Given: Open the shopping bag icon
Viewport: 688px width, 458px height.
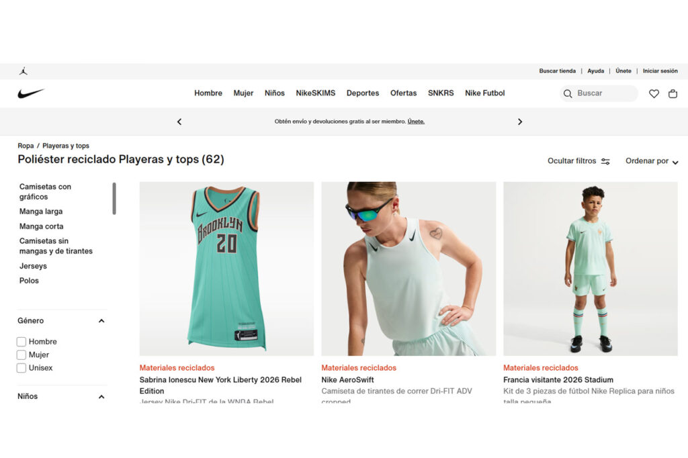Looking at the screenshot, I should click(673, 93).
